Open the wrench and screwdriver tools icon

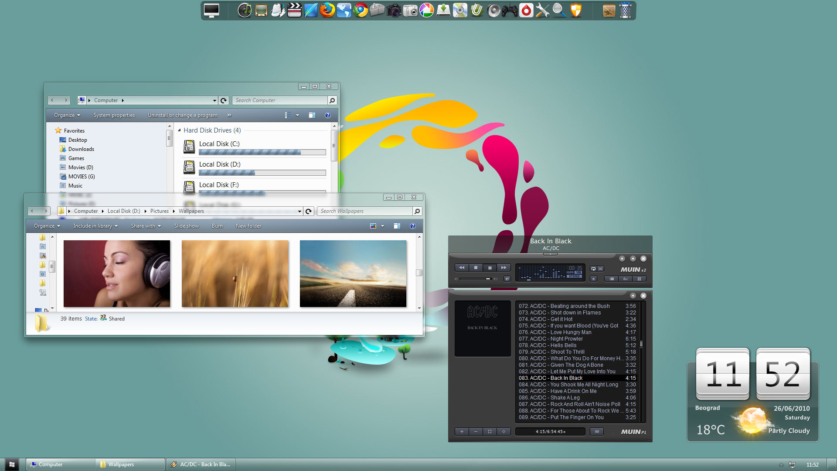tap(543, 10)
